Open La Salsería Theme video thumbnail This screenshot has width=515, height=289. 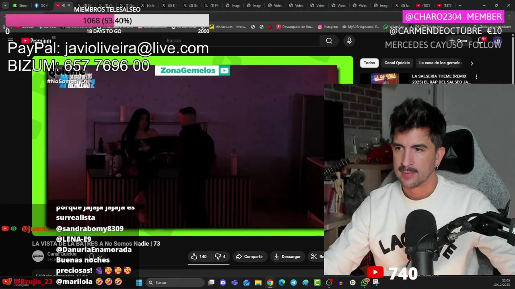(385, 79)
